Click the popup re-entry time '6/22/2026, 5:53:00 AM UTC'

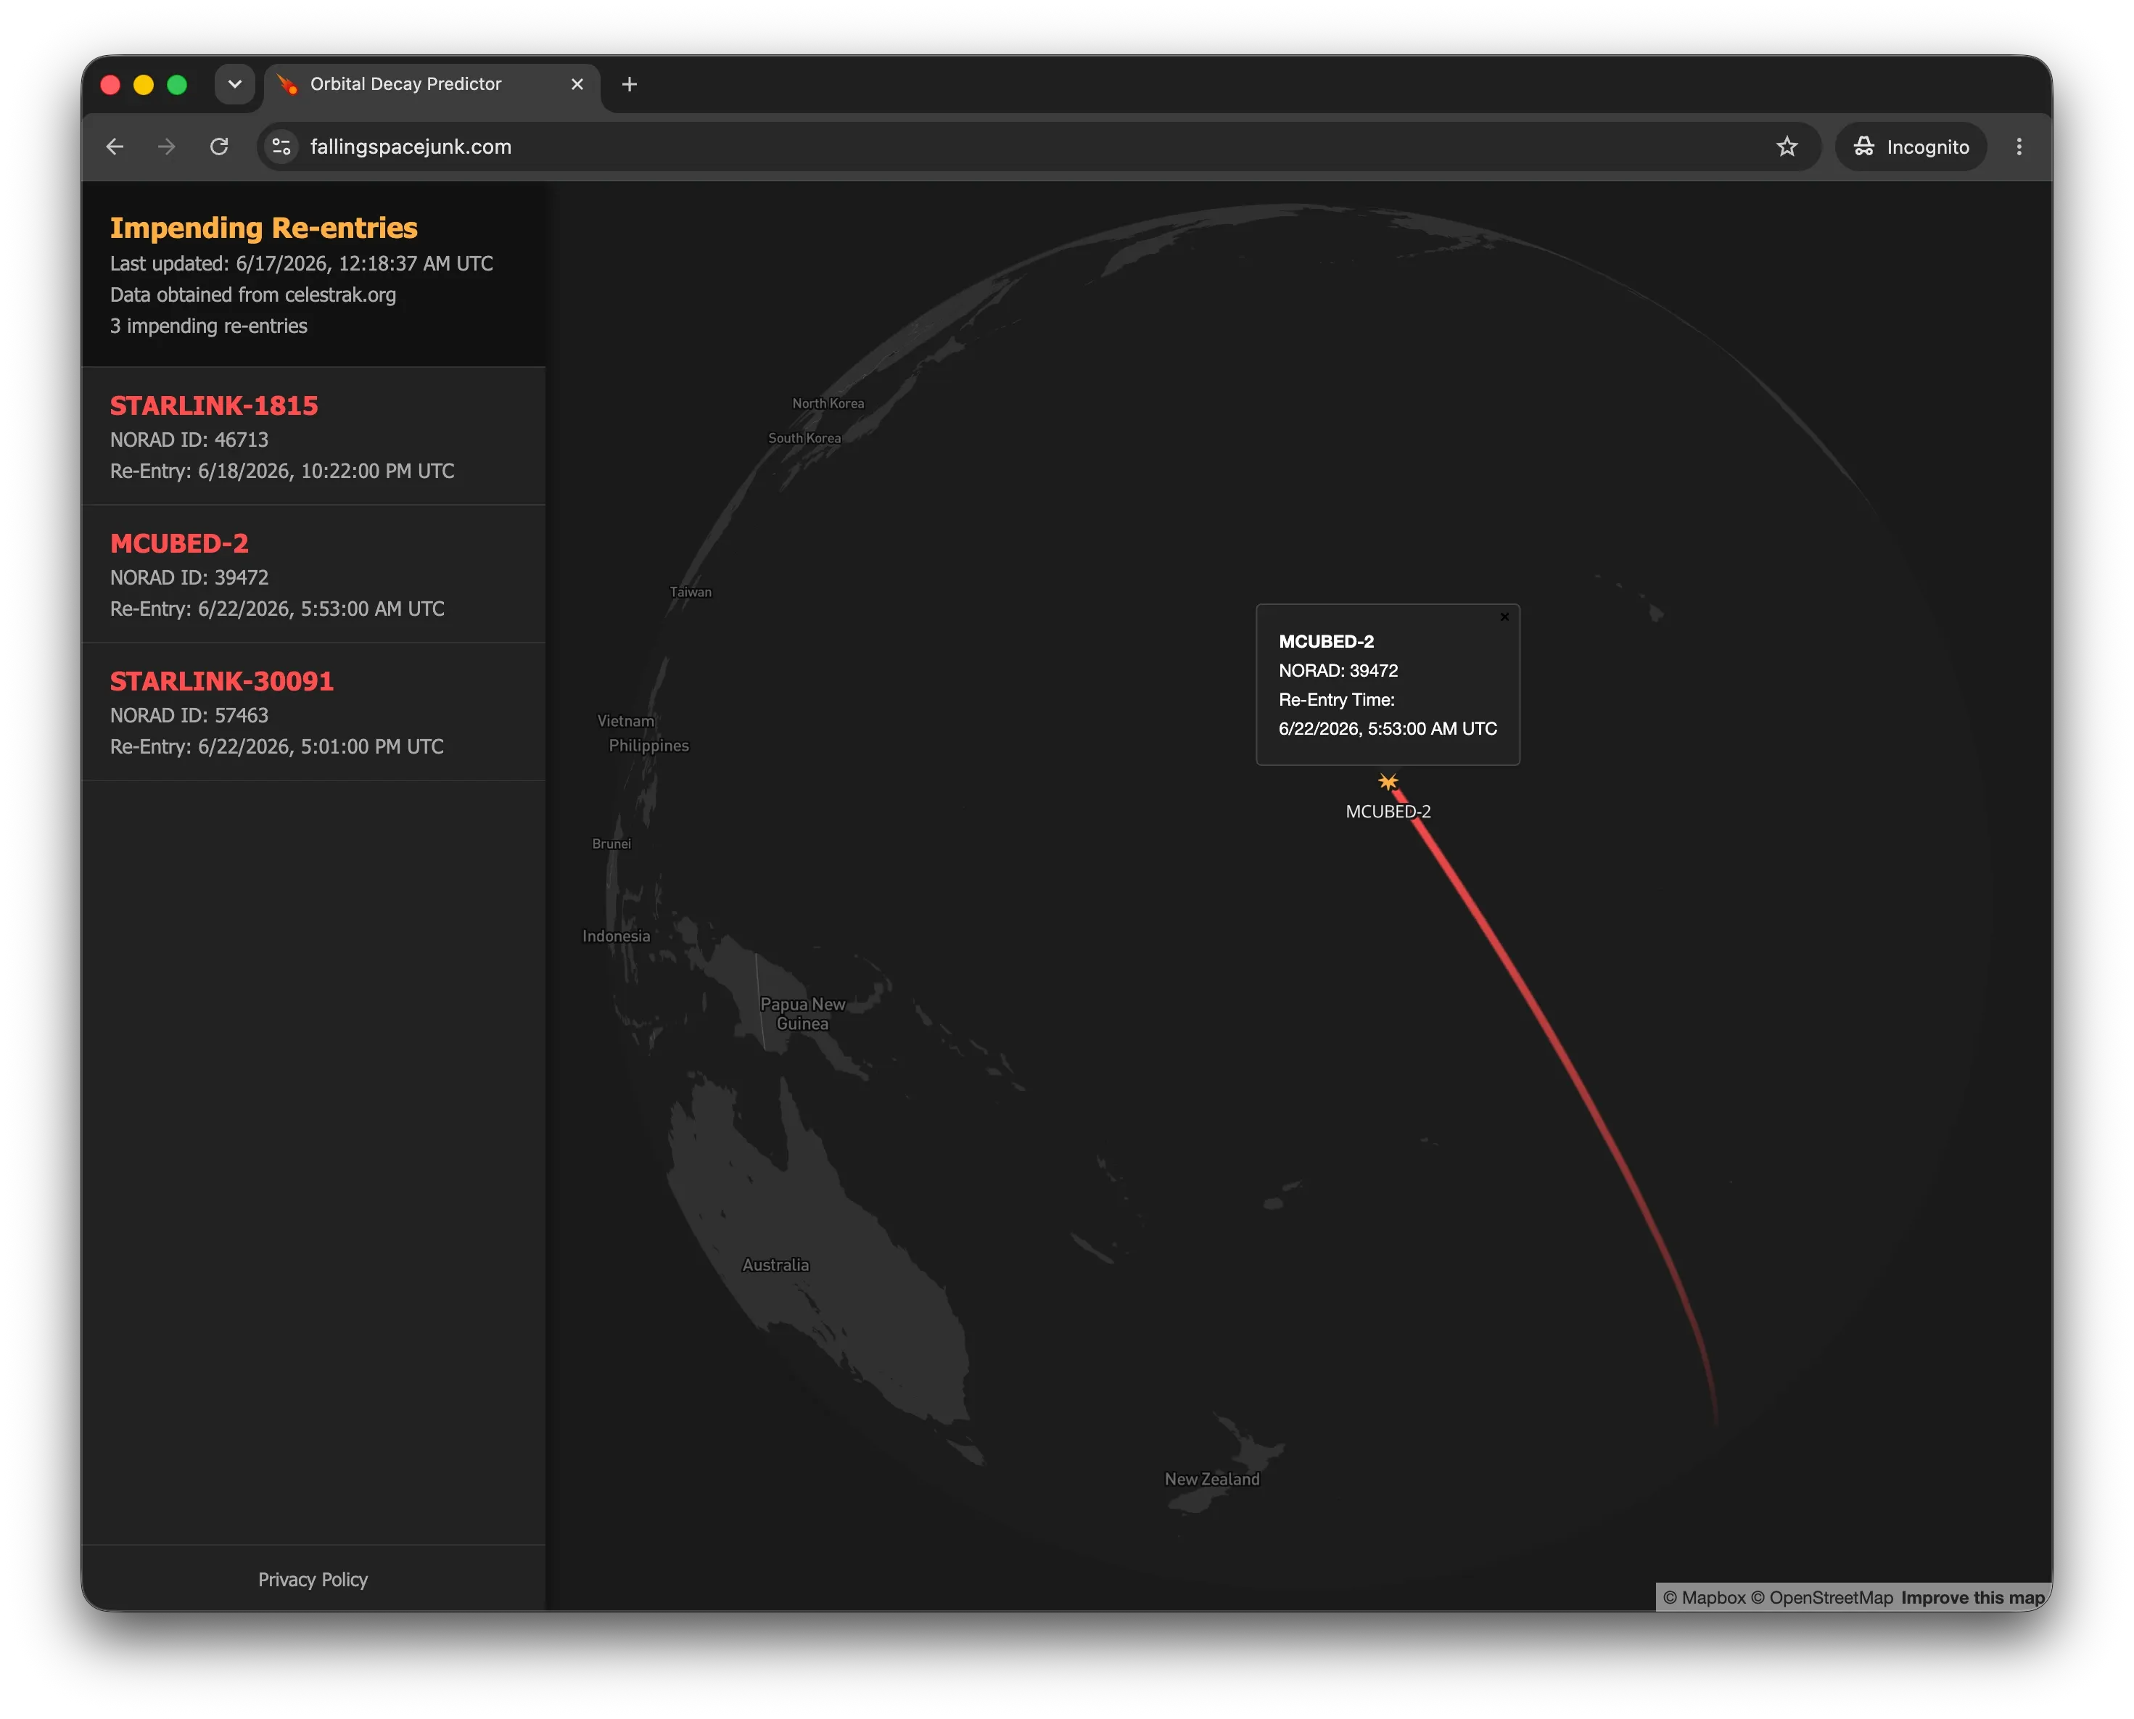1388,729
